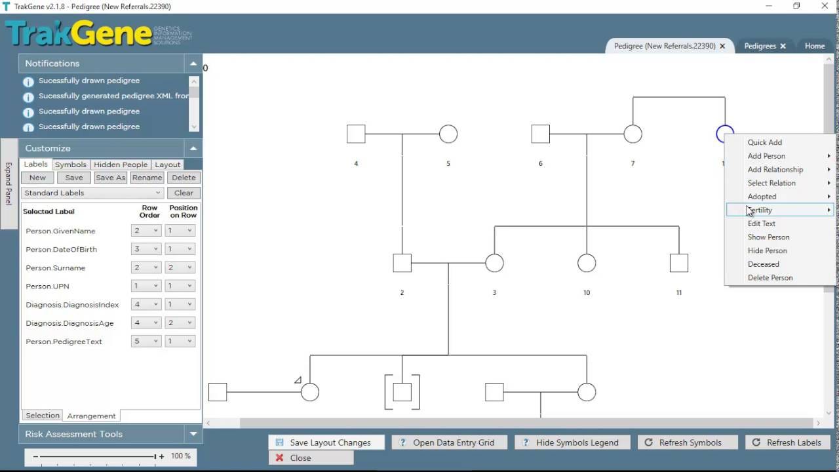Click the Save As button

(110, 178)
